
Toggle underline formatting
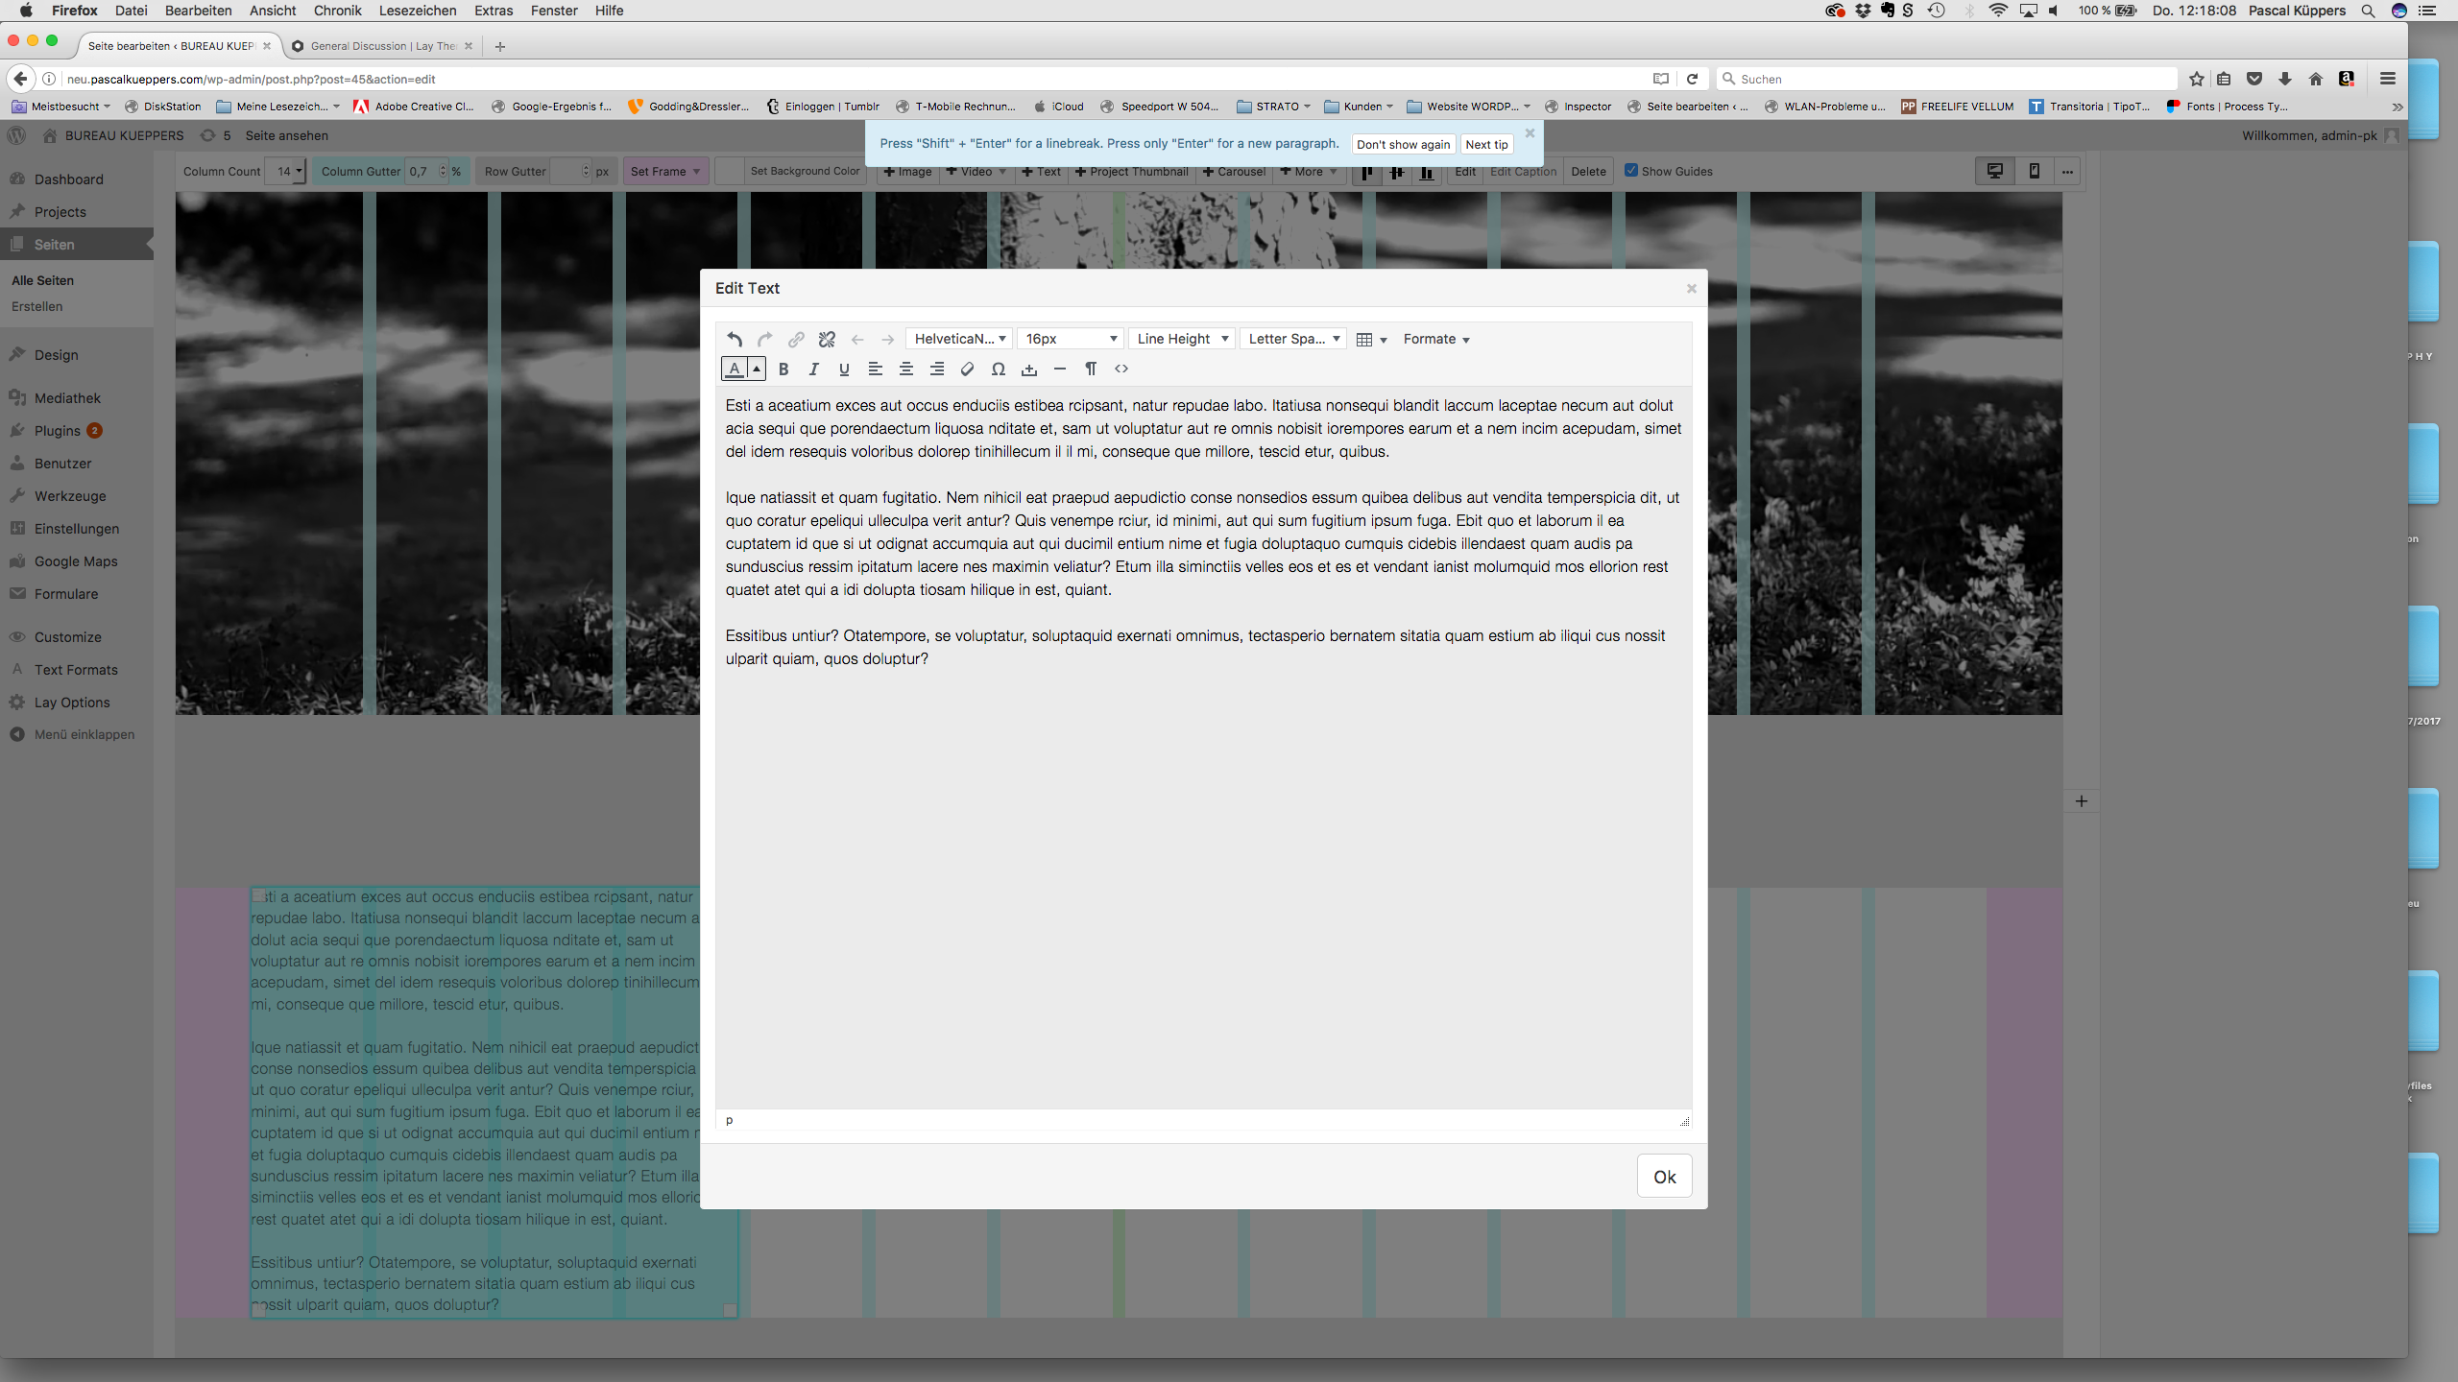[x=844, y=369]
